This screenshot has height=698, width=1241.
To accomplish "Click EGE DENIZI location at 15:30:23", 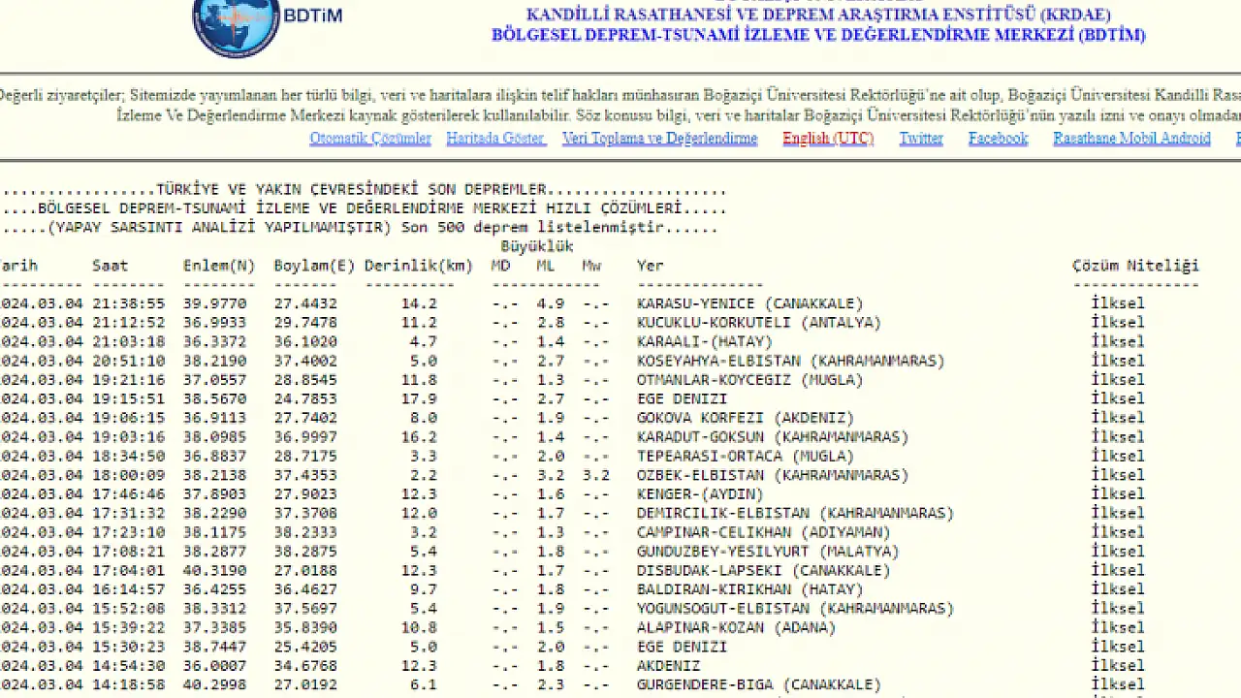I will coord(682,647).
